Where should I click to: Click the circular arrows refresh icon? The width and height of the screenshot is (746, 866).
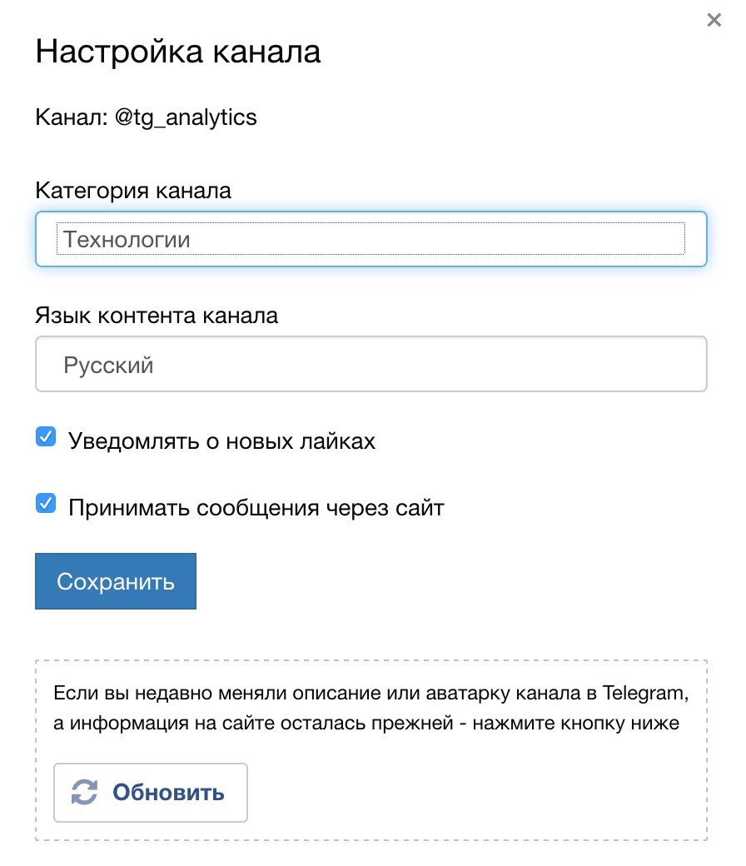pos(84,793)
